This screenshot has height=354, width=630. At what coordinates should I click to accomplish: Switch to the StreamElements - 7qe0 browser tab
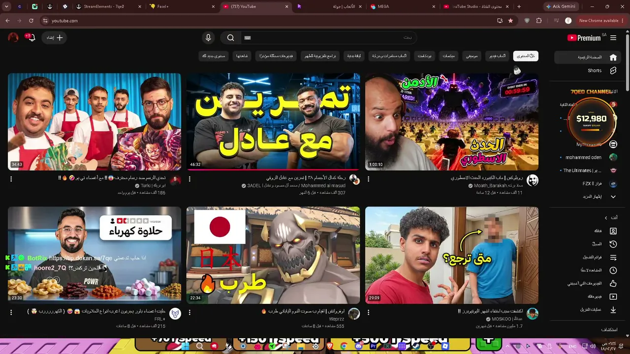(109, 6)
